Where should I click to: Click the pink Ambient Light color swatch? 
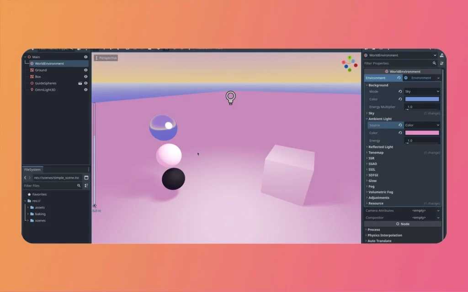coord(422,133)
